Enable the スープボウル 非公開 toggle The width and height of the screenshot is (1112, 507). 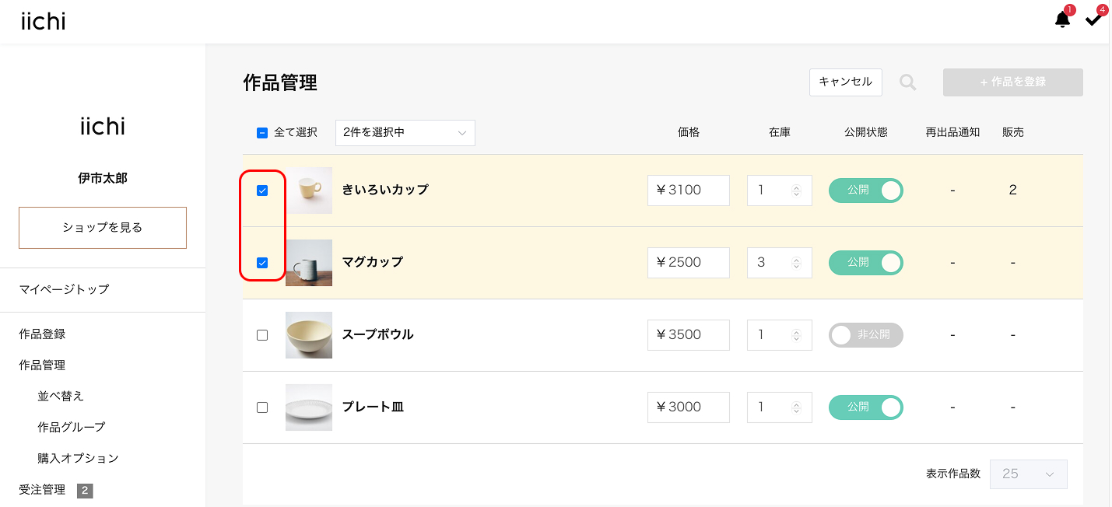(x=865, y=335)
